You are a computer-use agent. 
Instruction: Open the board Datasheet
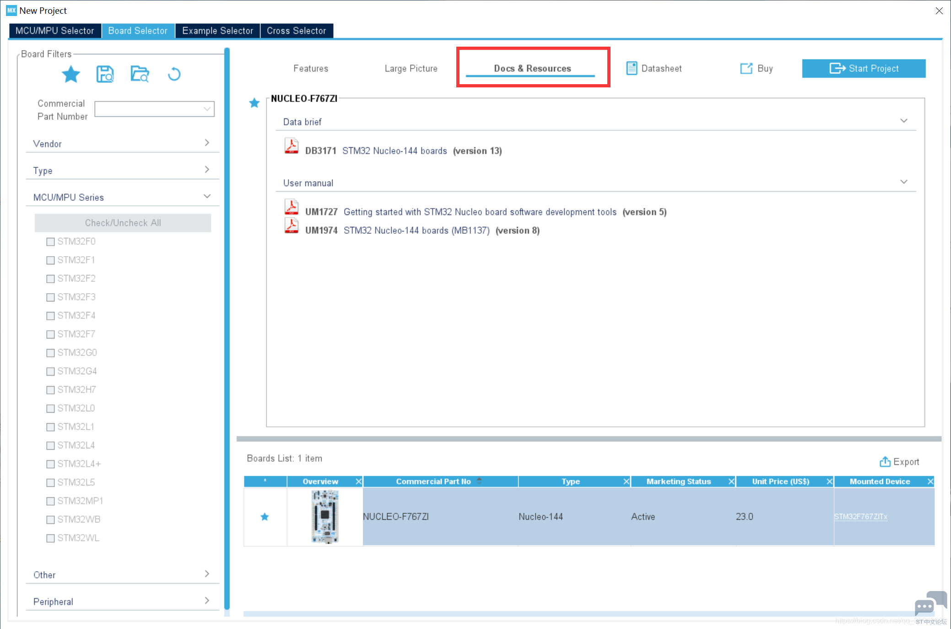(x=654, y=69)
